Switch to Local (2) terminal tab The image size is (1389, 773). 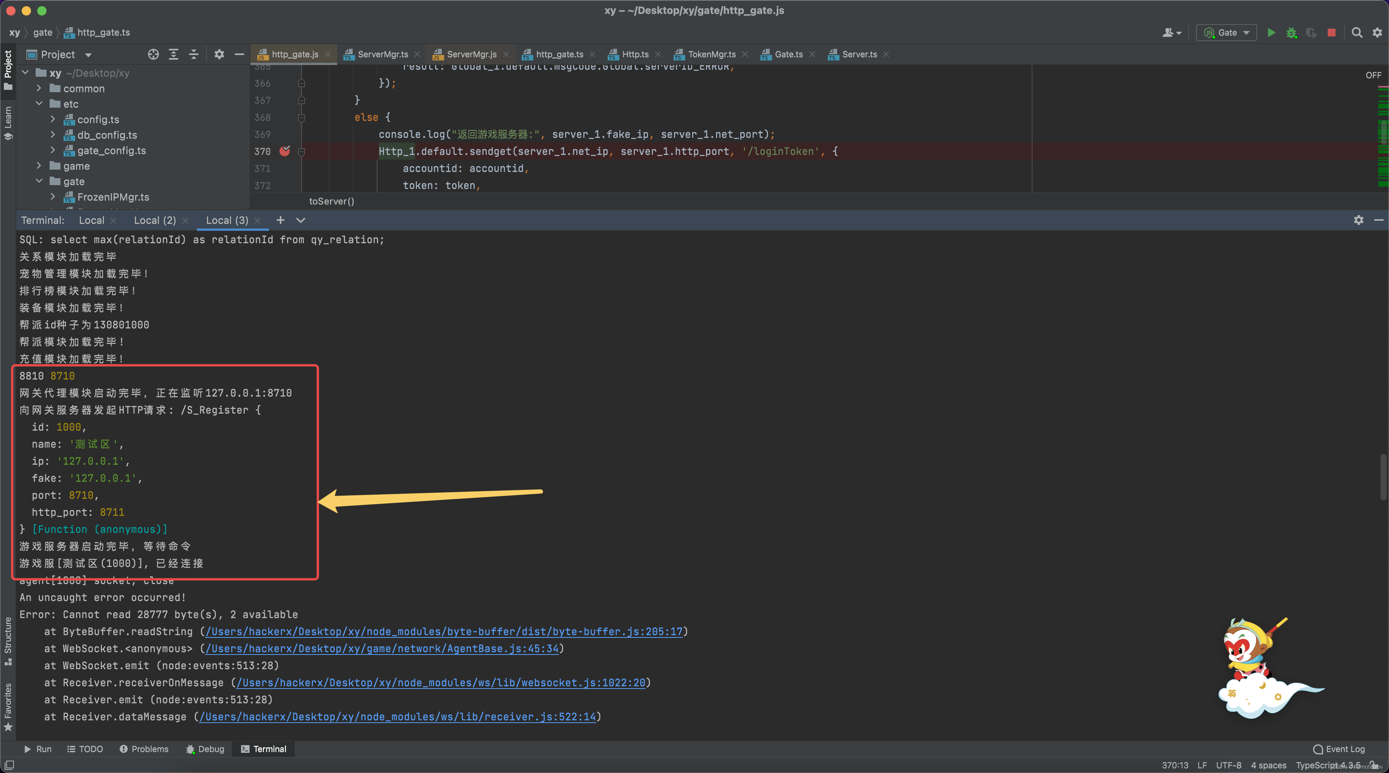[155, 220]
